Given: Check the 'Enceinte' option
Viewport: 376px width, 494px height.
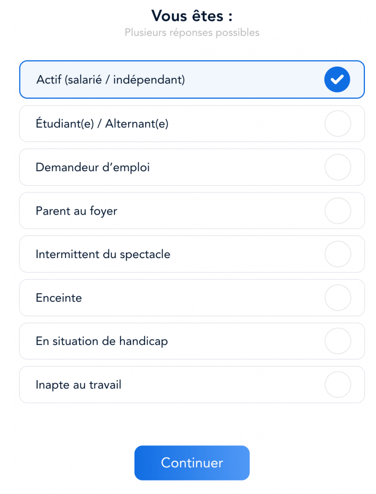Looking at the screenshot, I should tap(192, 297).
